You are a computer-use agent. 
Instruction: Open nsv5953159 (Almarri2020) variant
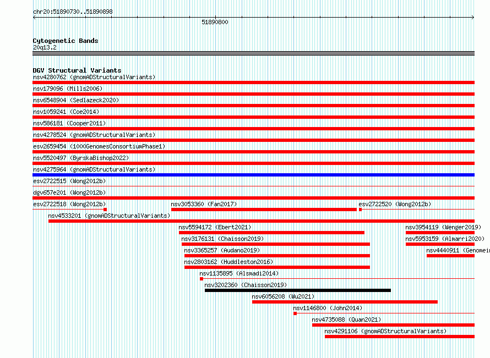coord(445,239)
